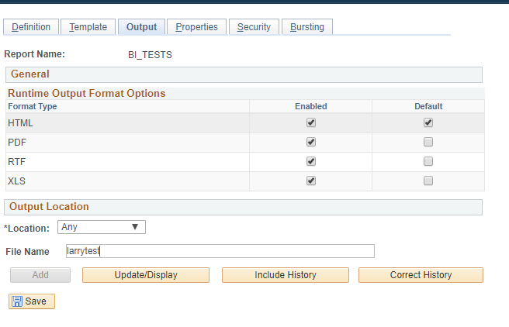Toggle XLS Enabled checkbox
509x327 pixels.
[311, 181]
